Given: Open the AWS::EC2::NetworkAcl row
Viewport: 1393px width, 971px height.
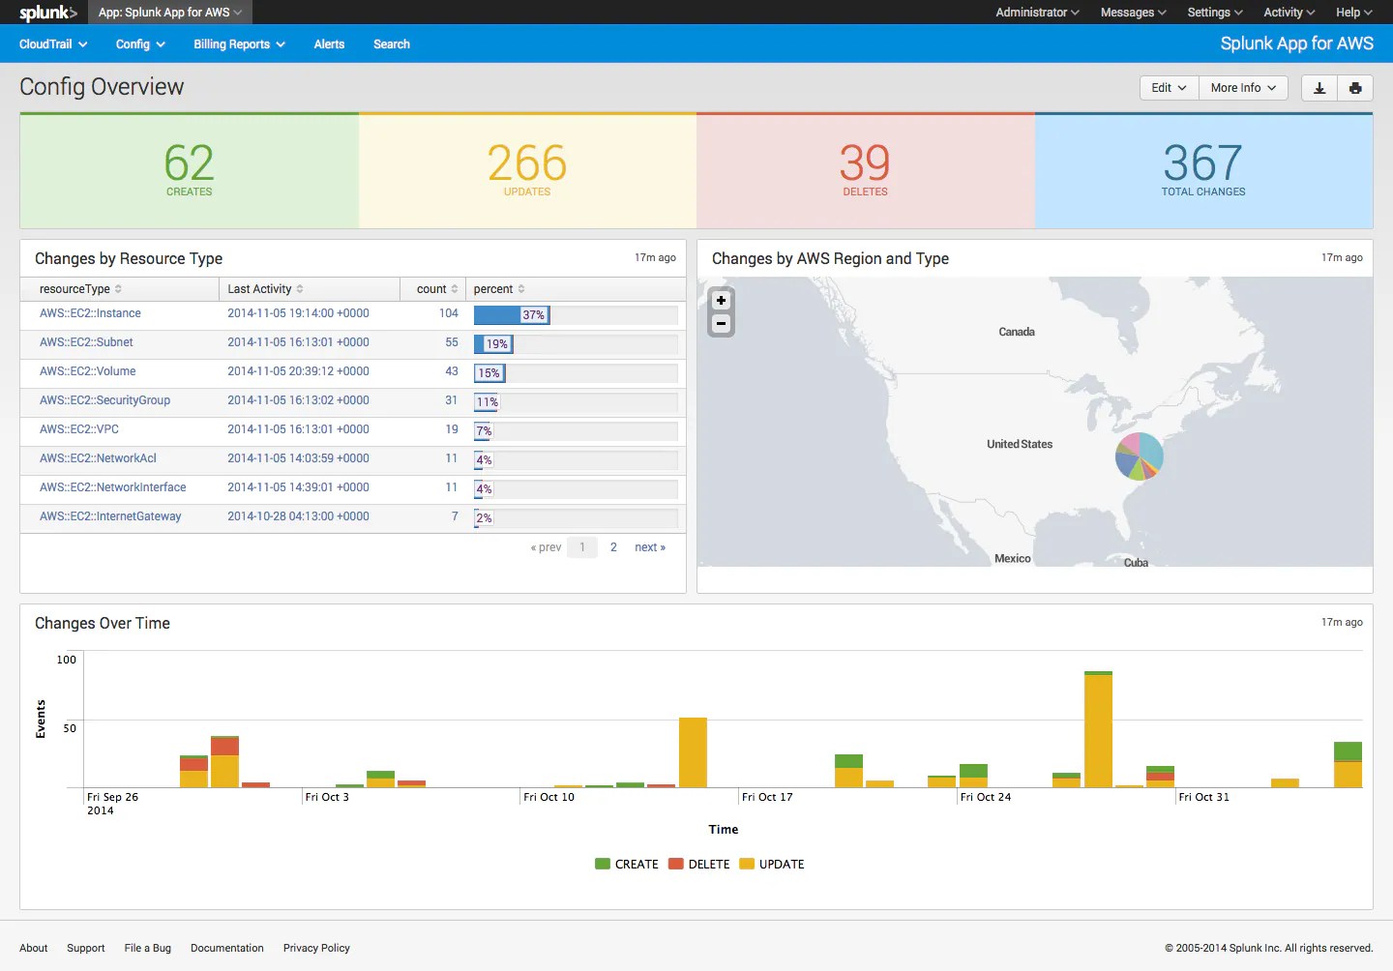Looking at the screenshot, I should click(x=98, y=458).
